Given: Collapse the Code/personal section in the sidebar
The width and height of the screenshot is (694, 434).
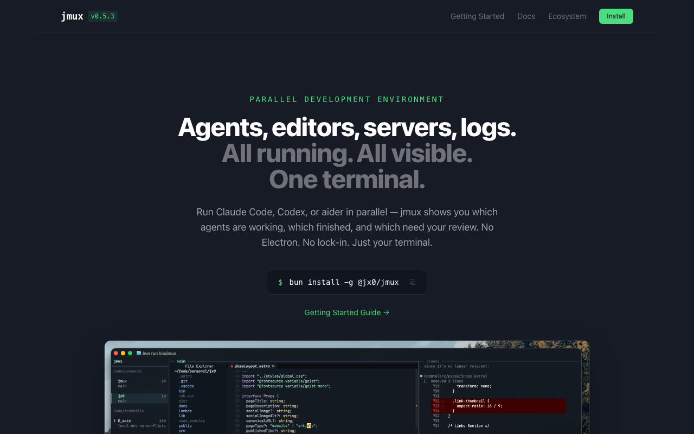Looking at the screenshot, I should tap(128, 371).
